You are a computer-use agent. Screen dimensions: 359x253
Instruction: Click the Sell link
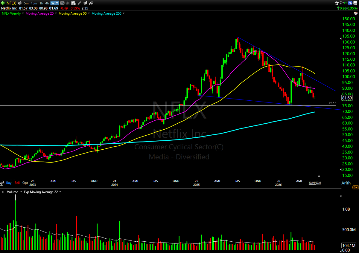pyautogui.click(x=17, y=183)
